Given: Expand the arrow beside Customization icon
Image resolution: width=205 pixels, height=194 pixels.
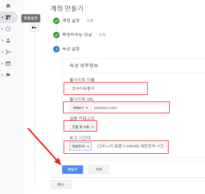Looking at the screenshot, I should pos(2,17).
